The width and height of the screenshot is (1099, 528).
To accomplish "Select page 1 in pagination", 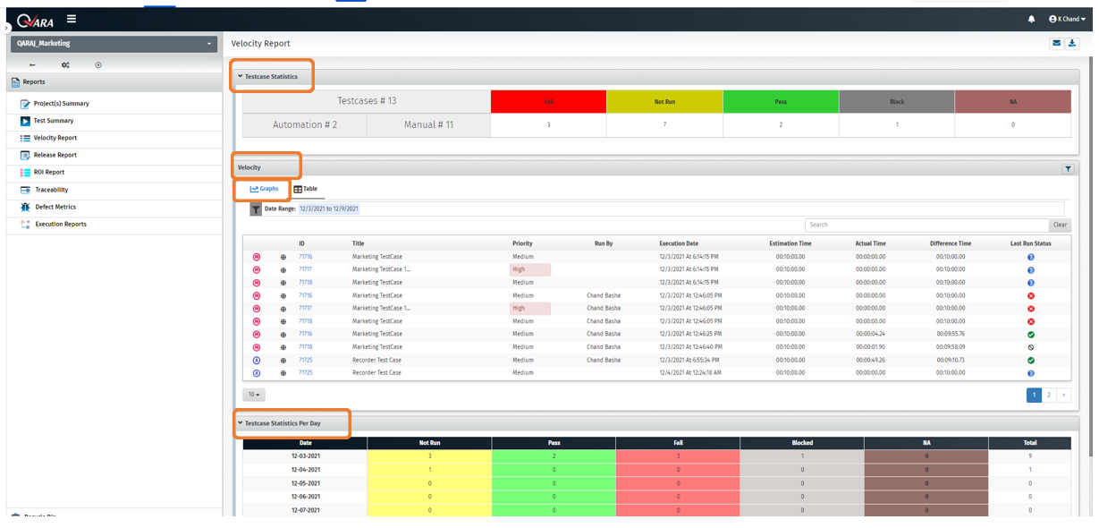I will coord(1034,395).
